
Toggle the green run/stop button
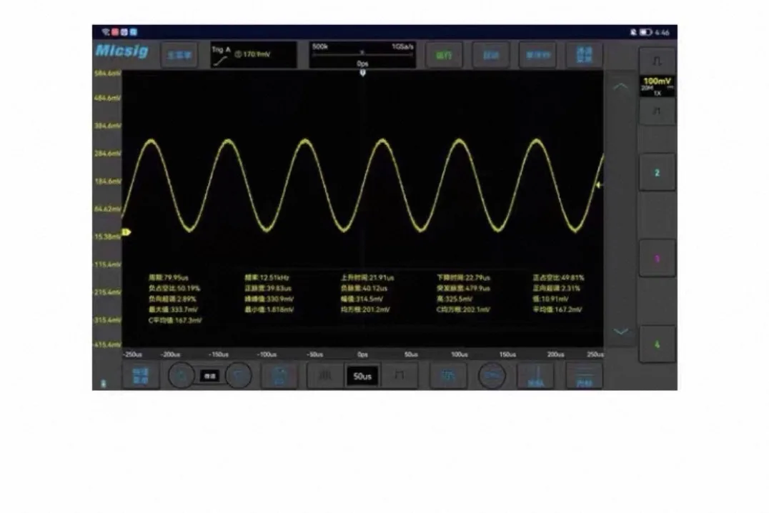pyautogui.click(x=443, y=55)
